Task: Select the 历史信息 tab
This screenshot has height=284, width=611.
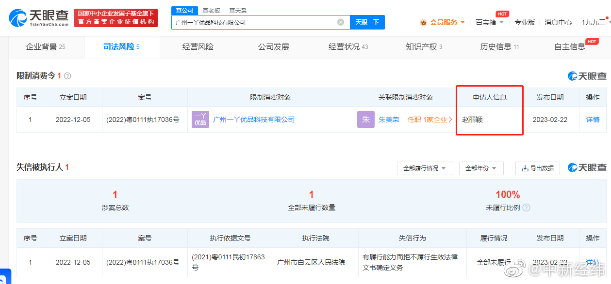Action: point(499,47)
